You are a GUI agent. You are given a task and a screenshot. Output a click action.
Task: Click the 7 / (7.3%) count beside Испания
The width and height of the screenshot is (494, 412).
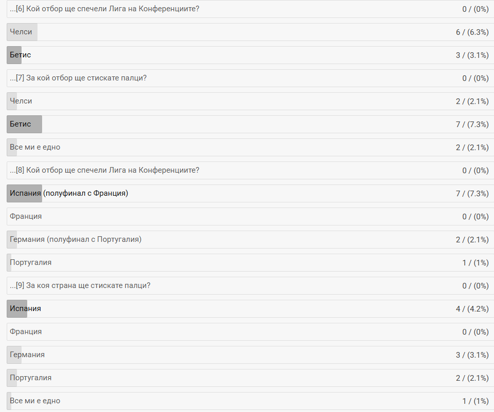click(472, 194)
